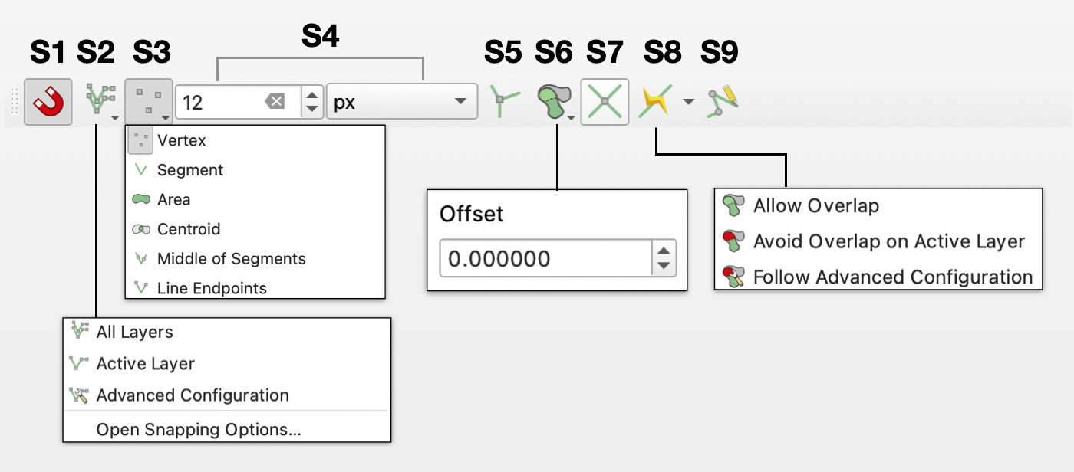Click the self-snapping pencil icon
The image size is (1074, 472).
[x=723, y=101]
